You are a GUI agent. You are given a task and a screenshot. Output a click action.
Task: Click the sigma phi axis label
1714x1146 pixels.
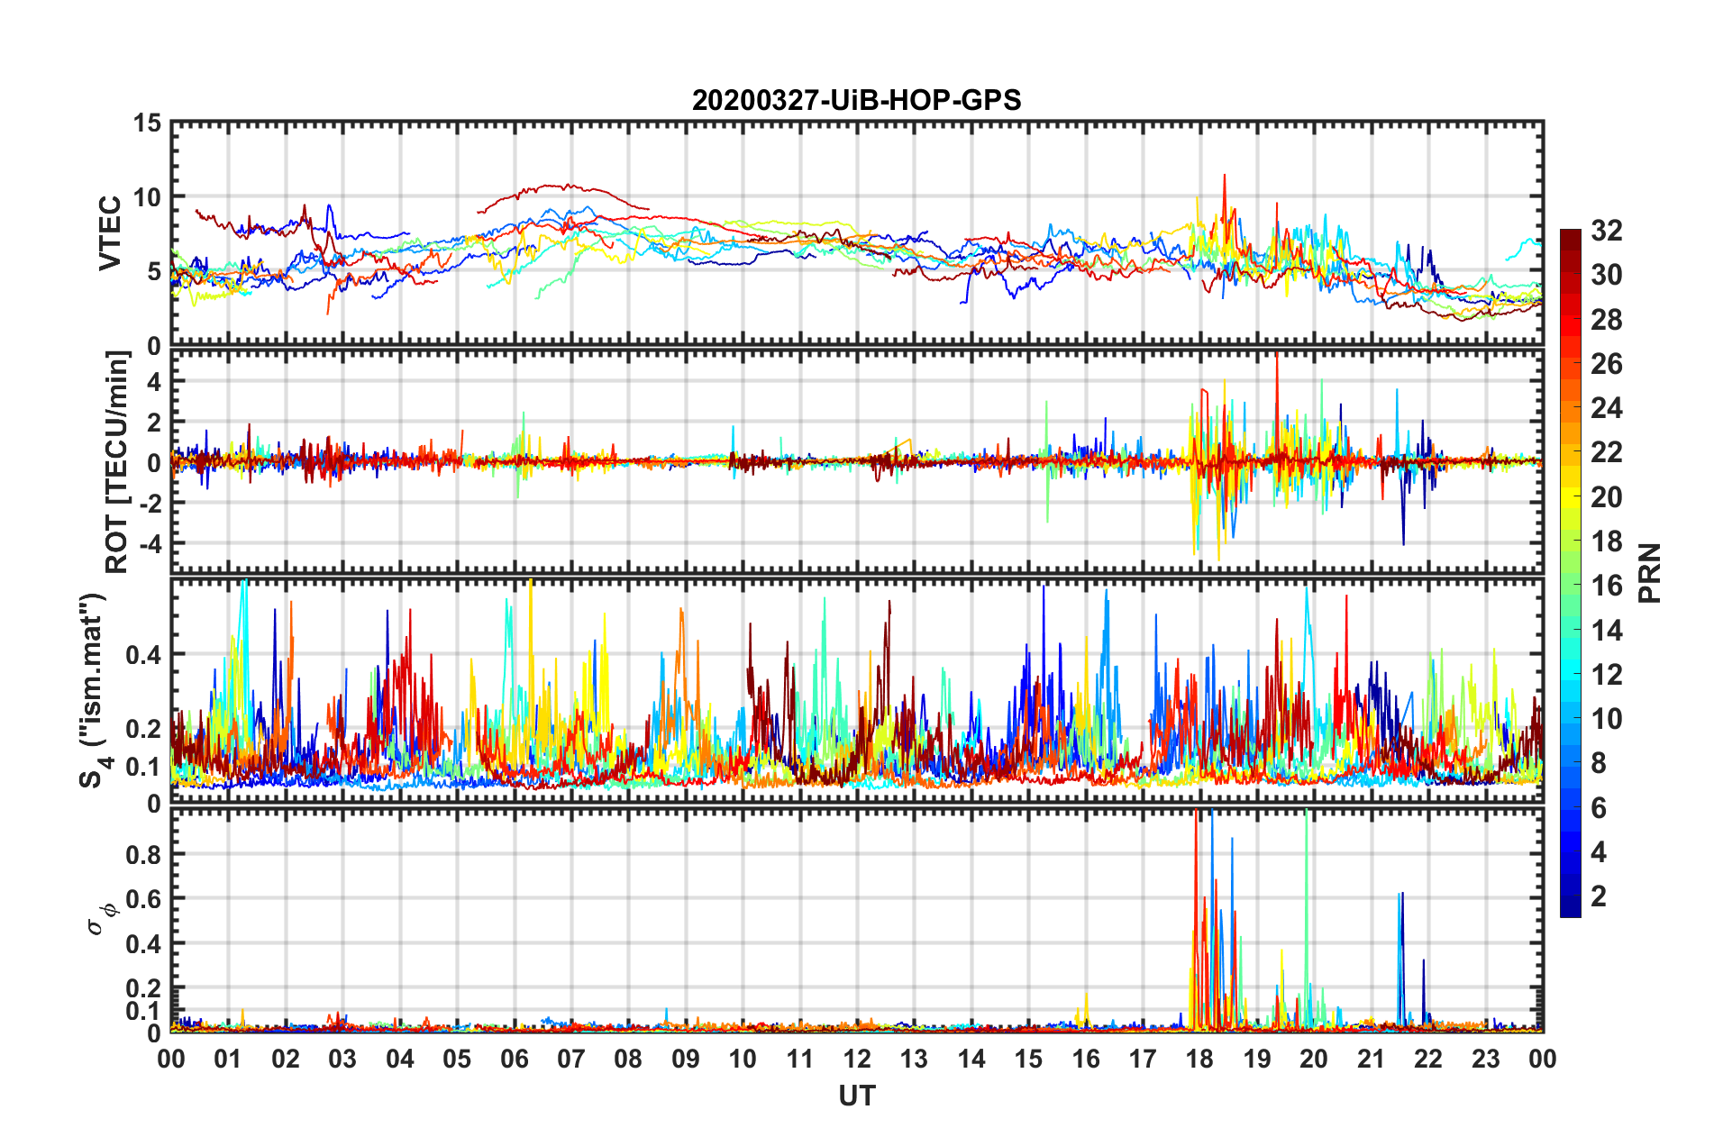pos(101,919)
